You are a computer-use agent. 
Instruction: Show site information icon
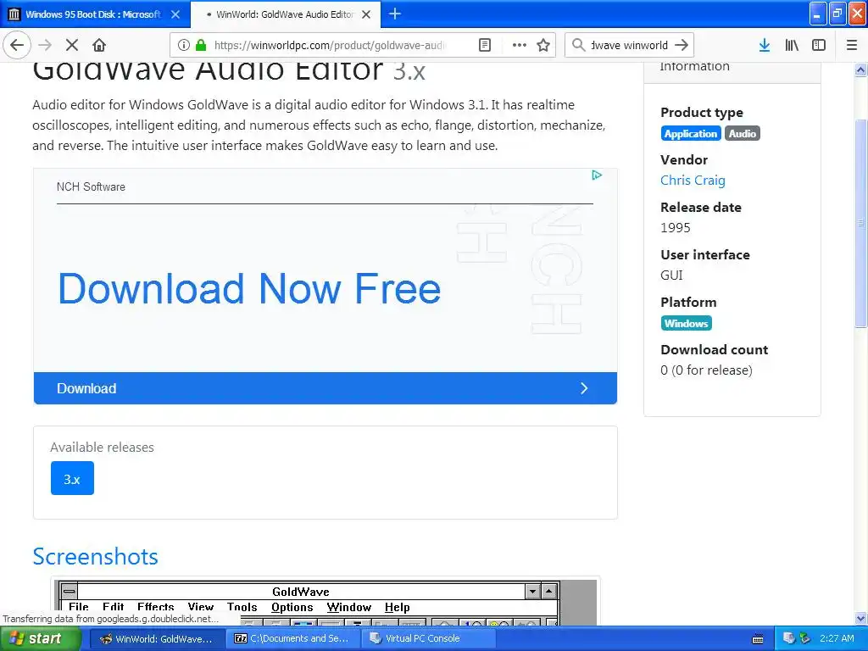pyautogui.click(x=184, y=45)
